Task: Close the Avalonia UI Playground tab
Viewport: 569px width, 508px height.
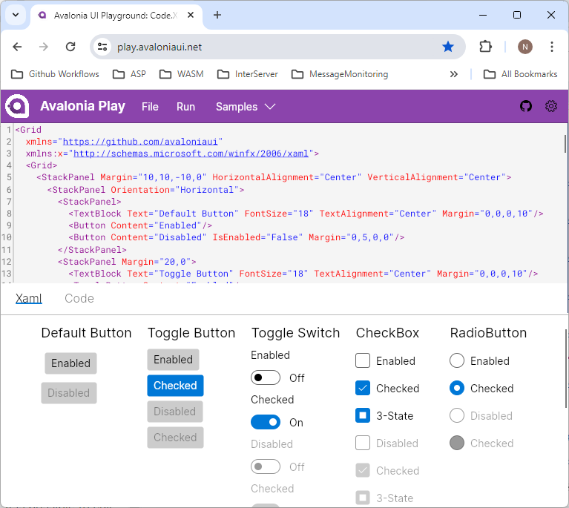Action: click(191, 15)
